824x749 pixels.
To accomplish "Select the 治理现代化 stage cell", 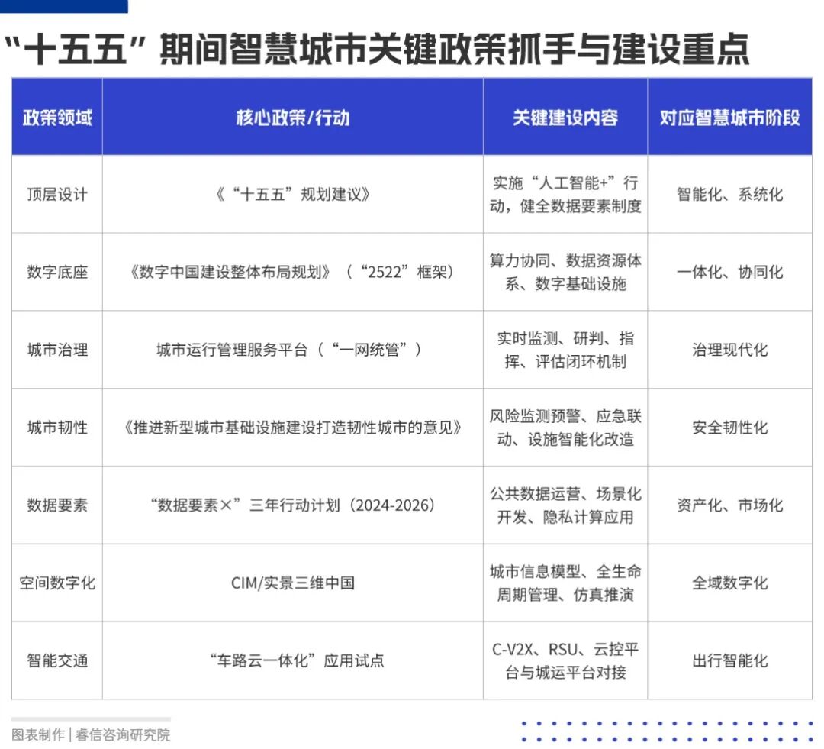I will 729,350.
